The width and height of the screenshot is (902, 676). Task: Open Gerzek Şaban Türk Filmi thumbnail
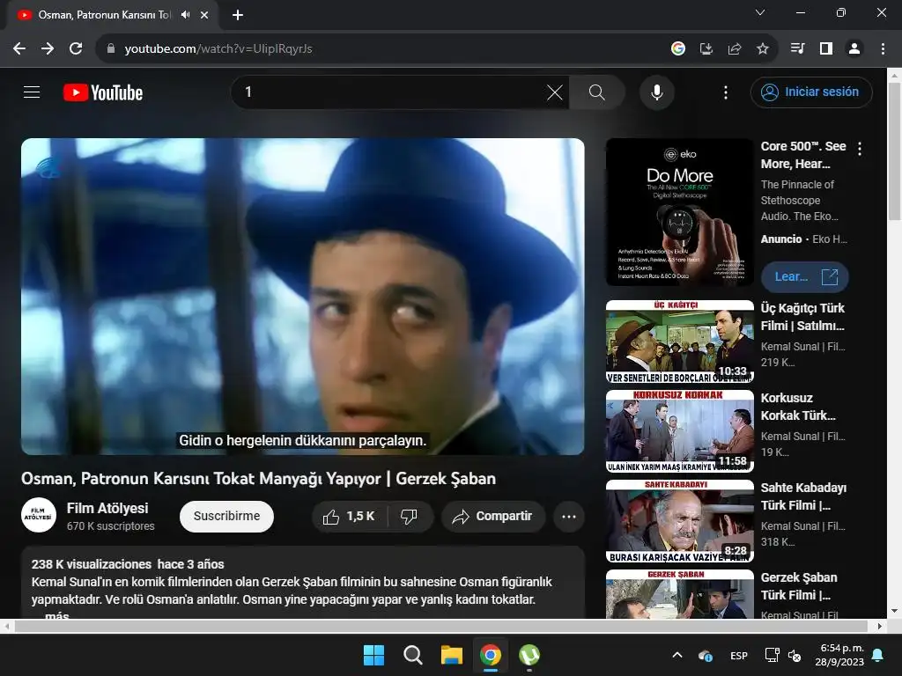pos(679,594)
